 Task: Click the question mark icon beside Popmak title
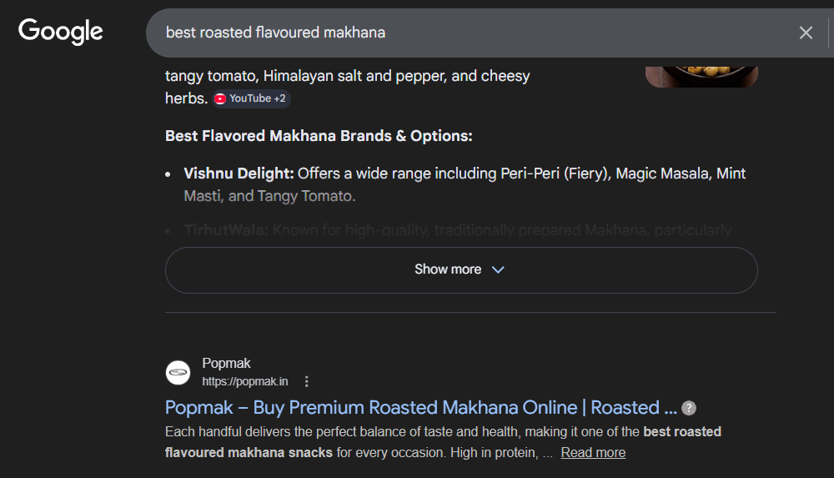689,408
